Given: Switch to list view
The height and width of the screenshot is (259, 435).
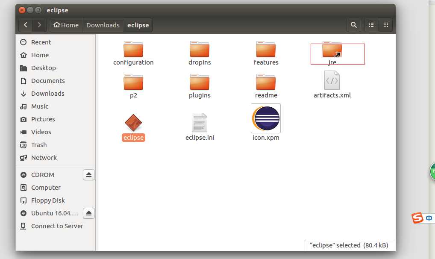Looking at the screenshot, I should 371,25.
